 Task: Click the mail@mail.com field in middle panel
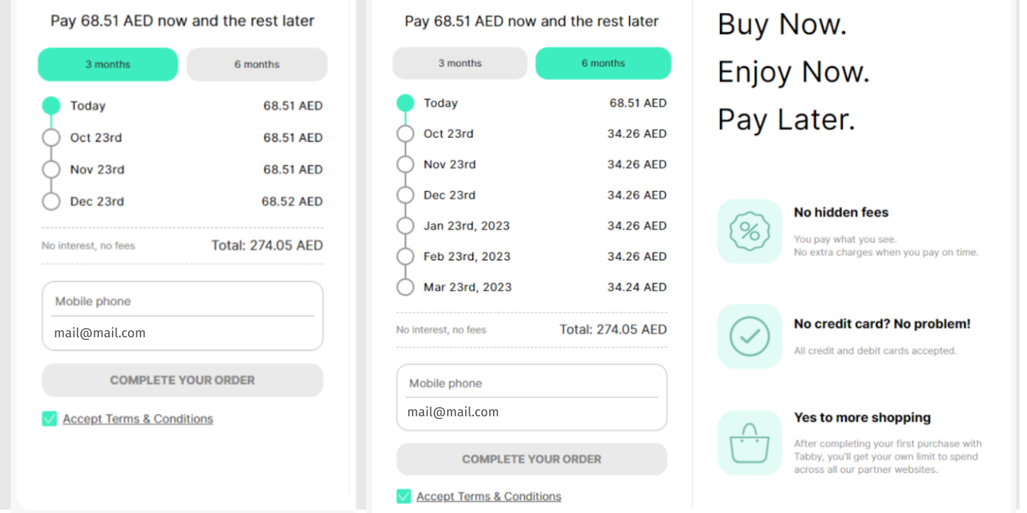click(x=531, y=412)
